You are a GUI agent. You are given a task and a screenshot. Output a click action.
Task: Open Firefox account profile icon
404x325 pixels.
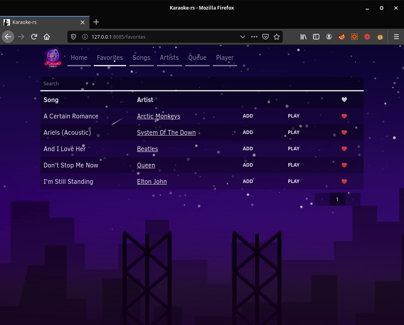click(x=329, y=37)
